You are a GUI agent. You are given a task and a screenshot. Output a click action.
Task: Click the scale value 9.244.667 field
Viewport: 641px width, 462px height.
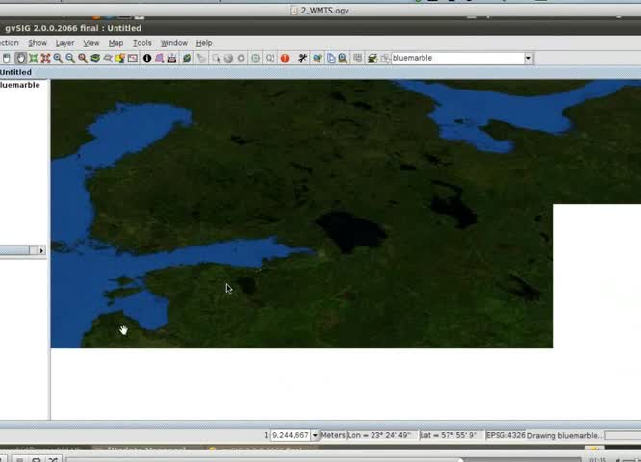pos(291,435)
